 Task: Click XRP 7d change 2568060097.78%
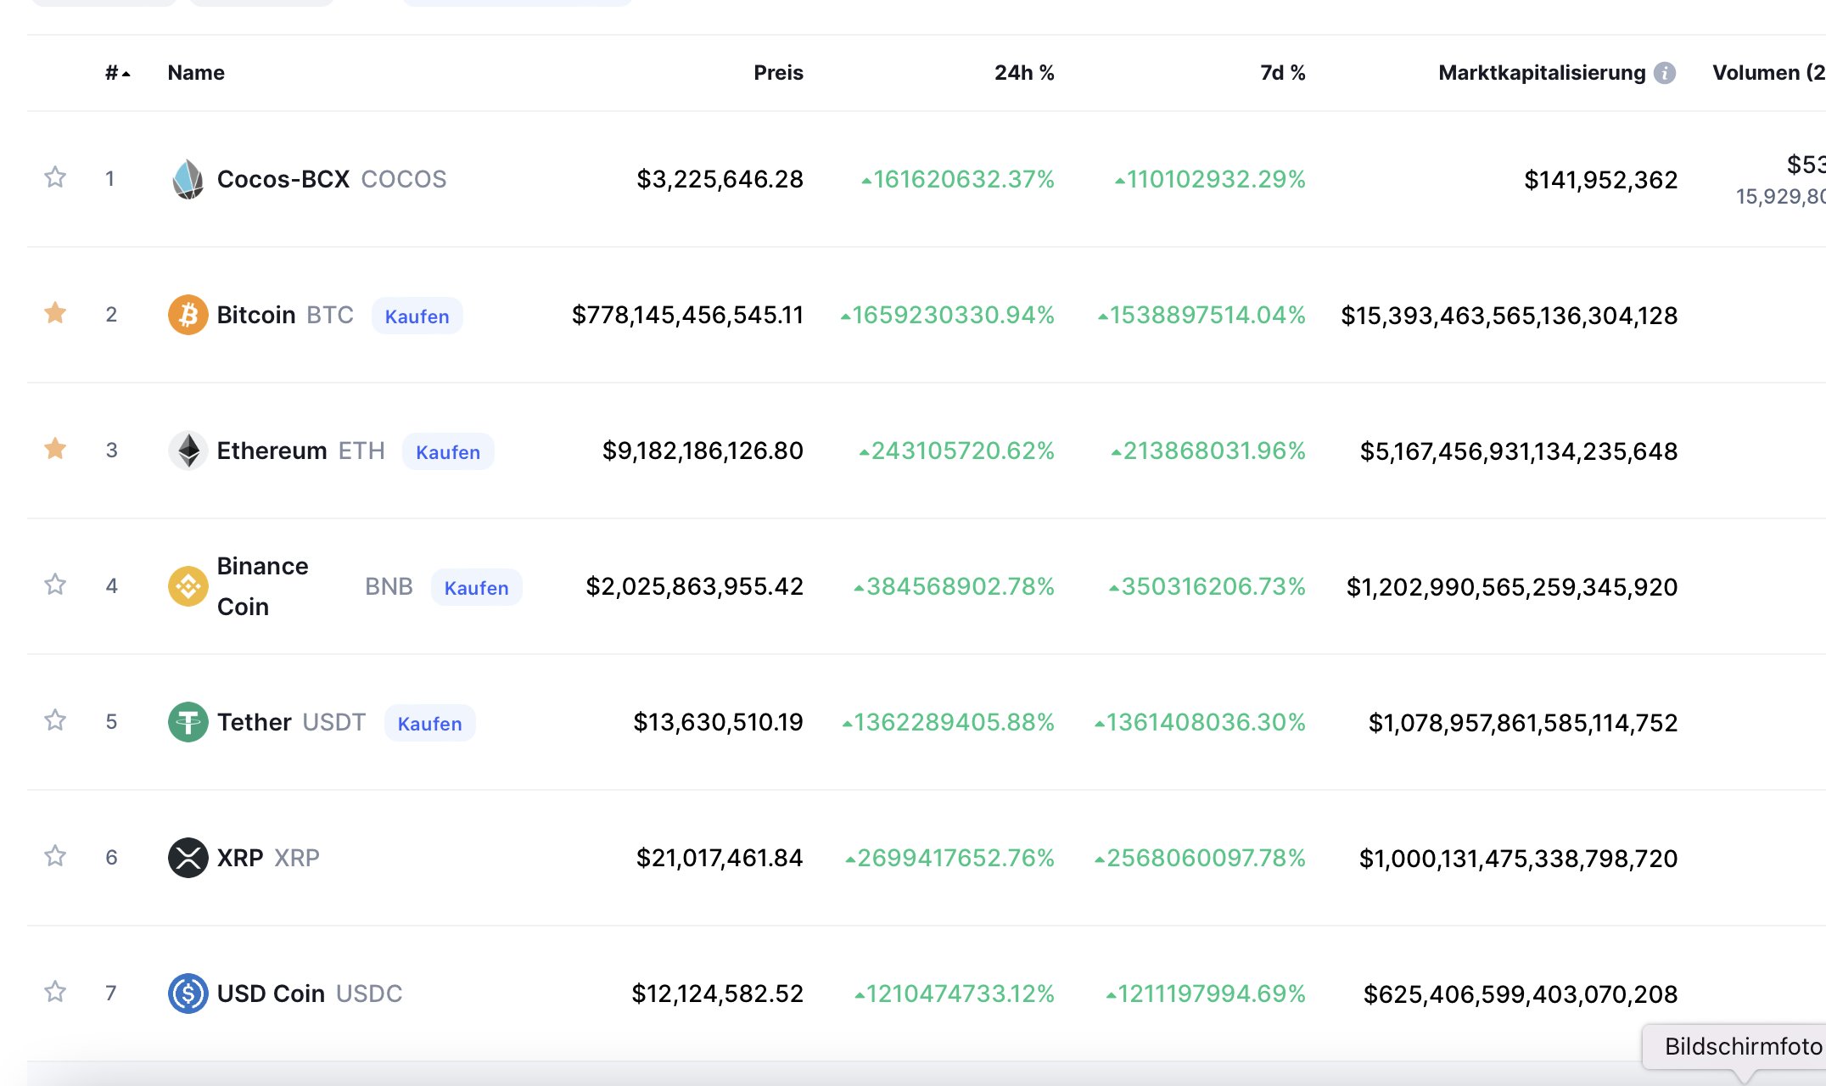tap(1200, 858)
